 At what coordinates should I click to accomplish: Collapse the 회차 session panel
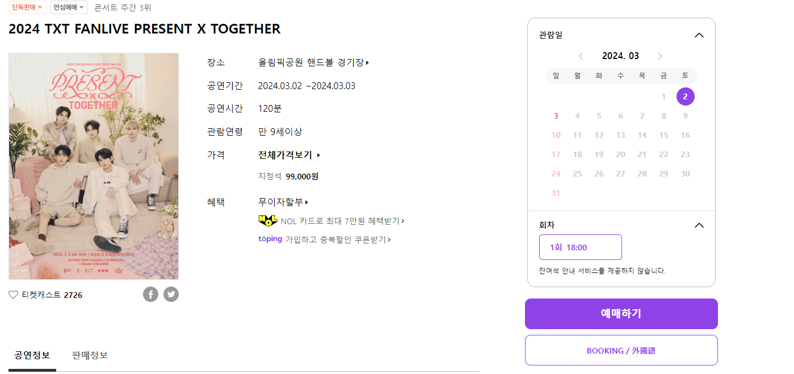click(x=699, y=225)
